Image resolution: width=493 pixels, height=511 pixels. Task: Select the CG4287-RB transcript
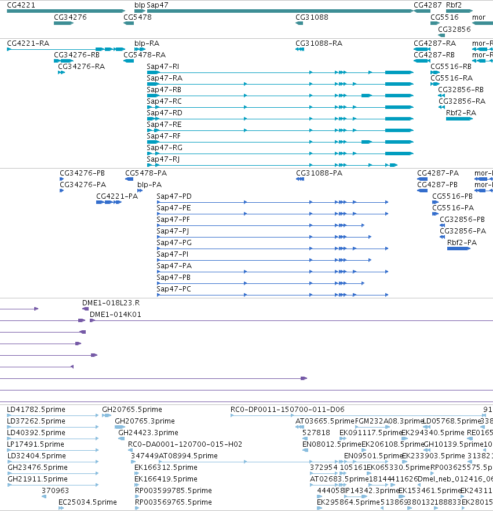point(422,61)
